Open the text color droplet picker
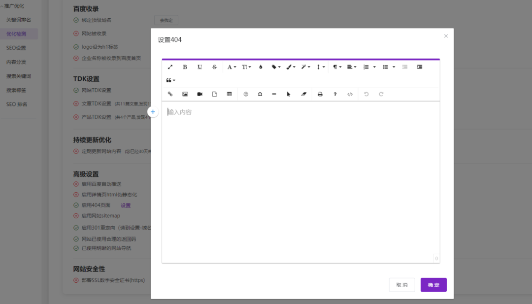 coord(261,67)
